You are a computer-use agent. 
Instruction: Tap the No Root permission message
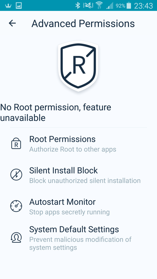point(56,112)
